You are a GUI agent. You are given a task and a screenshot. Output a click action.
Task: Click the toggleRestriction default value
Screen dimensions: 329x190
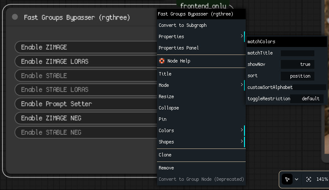pos(307,99)
